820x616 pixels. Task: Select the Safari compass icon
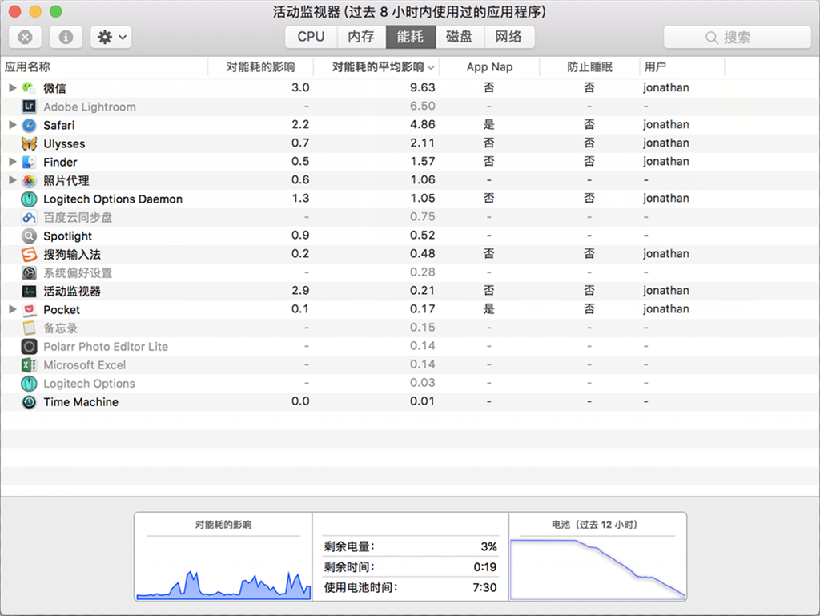[x=29, y=125]
